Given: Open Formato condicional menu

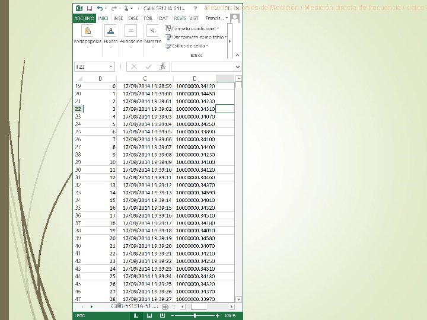Looking at the screenshot, I should coord(192,28).
